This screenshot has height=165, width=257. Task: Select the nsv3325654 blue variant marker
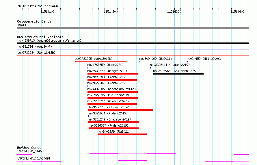pyautogui.click(x=89, y=116)
